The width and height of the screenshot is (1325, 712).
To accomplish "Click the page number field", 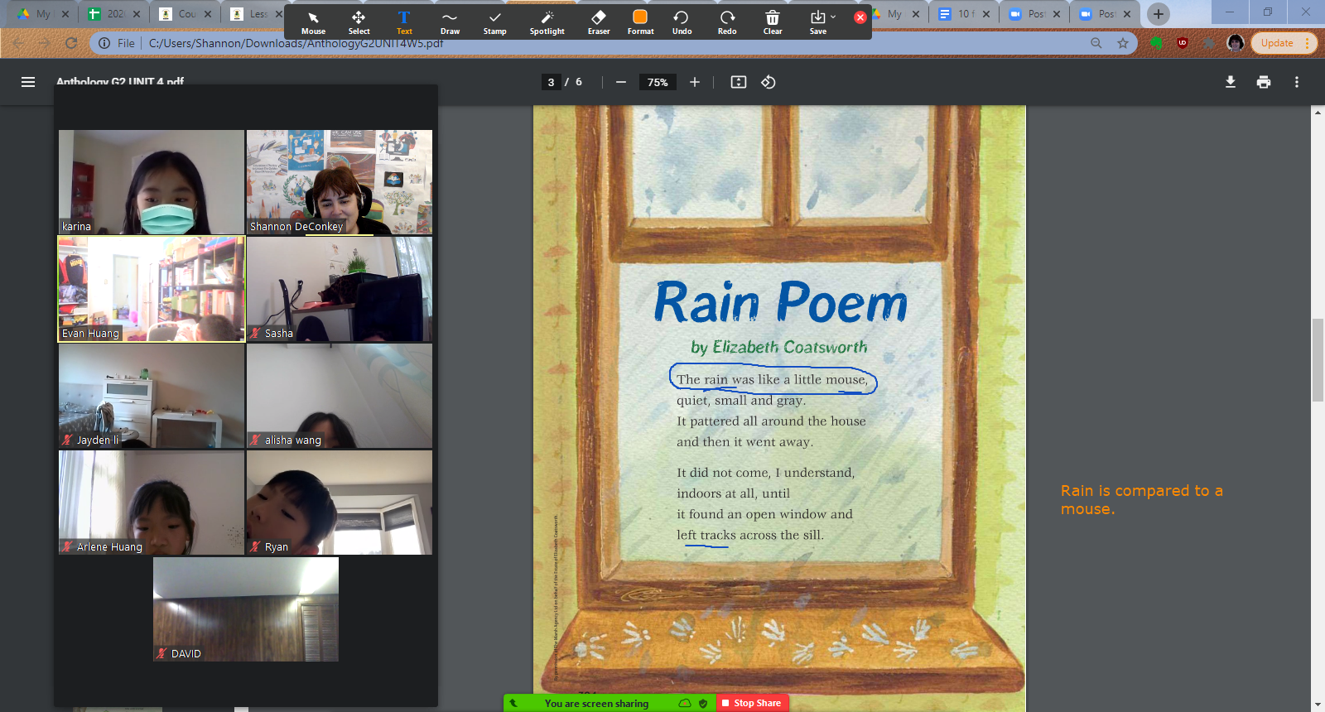I will [x=551, y=82].
